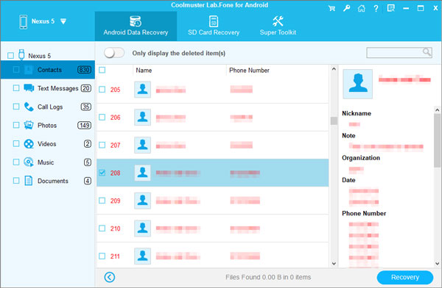This screenshot has width=442, height=288.
Task: Click the avatar icon of contact 210
Action: 142,228
